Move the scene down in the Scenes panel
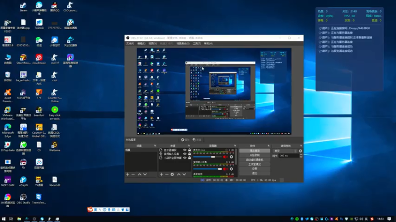The width and height of the screenshot is (396, 222). (x=145, y=174)
